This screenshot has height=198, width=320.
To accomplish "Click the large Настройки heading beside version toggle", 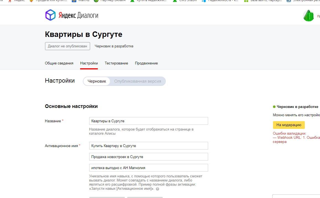I will (60, 81).
